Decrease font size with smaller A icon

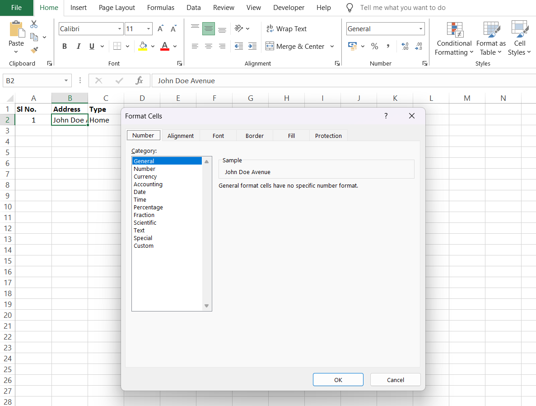[x=174, y=29]
